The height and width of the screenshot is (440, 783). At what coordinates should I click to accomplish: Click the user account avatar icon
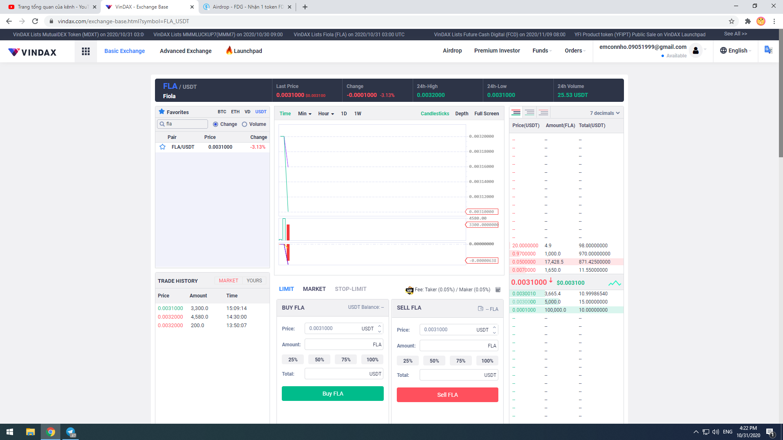(696, 51)
